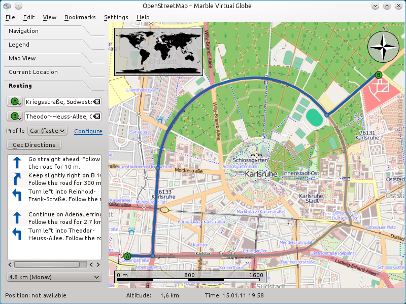
Task: Click the 'Baumeisterstraße' map label
Action: coord(298,262)
